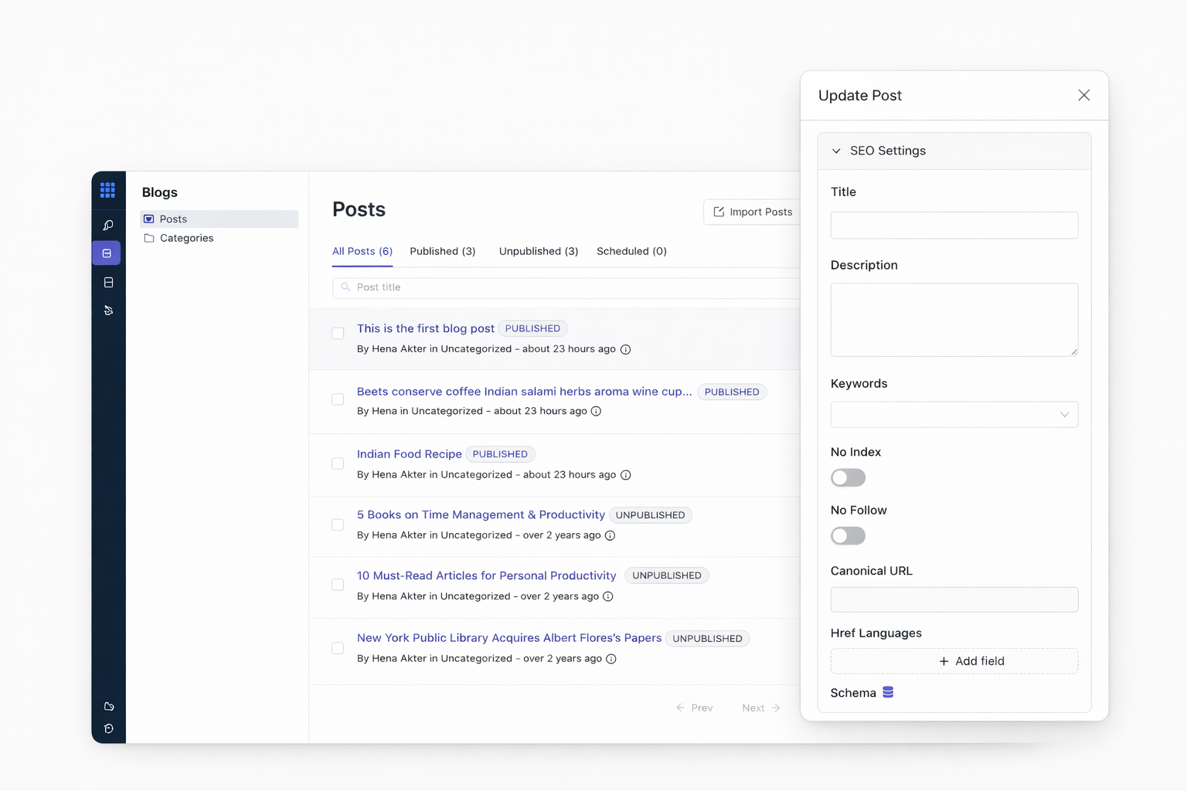The width and height of the screenshot is (1187, 791).
Task: Click the Schema database icon
Action: click(888, 692)
